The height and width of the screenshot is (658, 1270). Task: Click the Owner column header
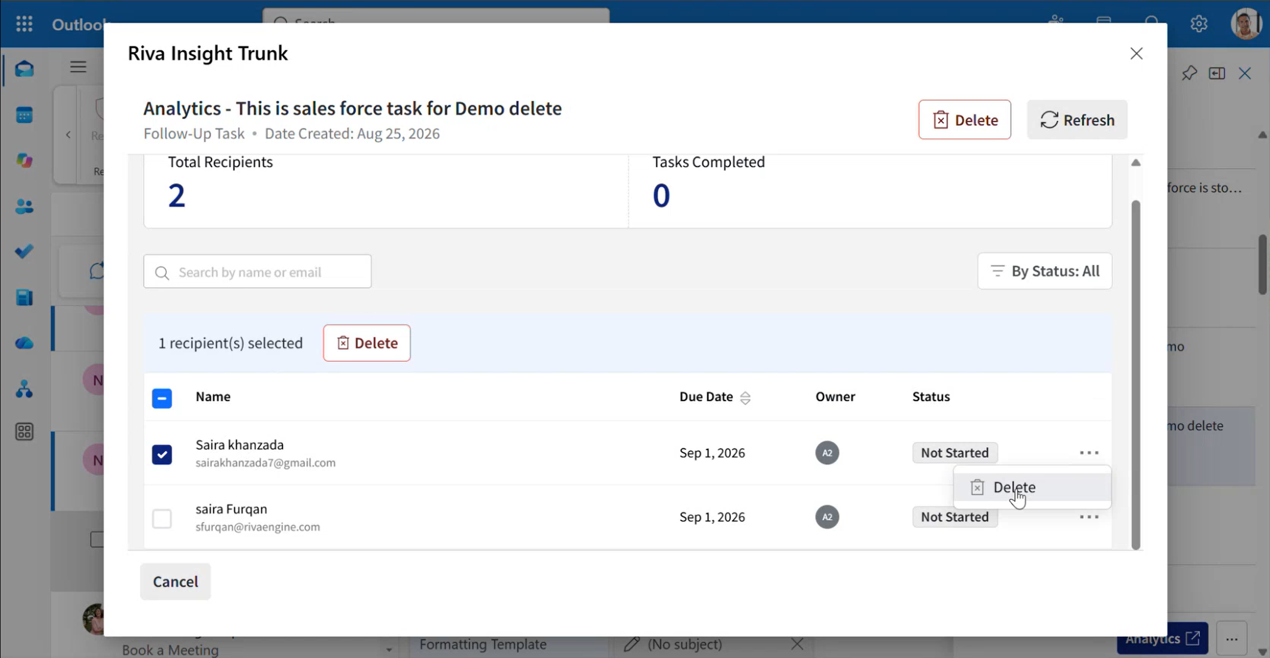coord(835,396)
